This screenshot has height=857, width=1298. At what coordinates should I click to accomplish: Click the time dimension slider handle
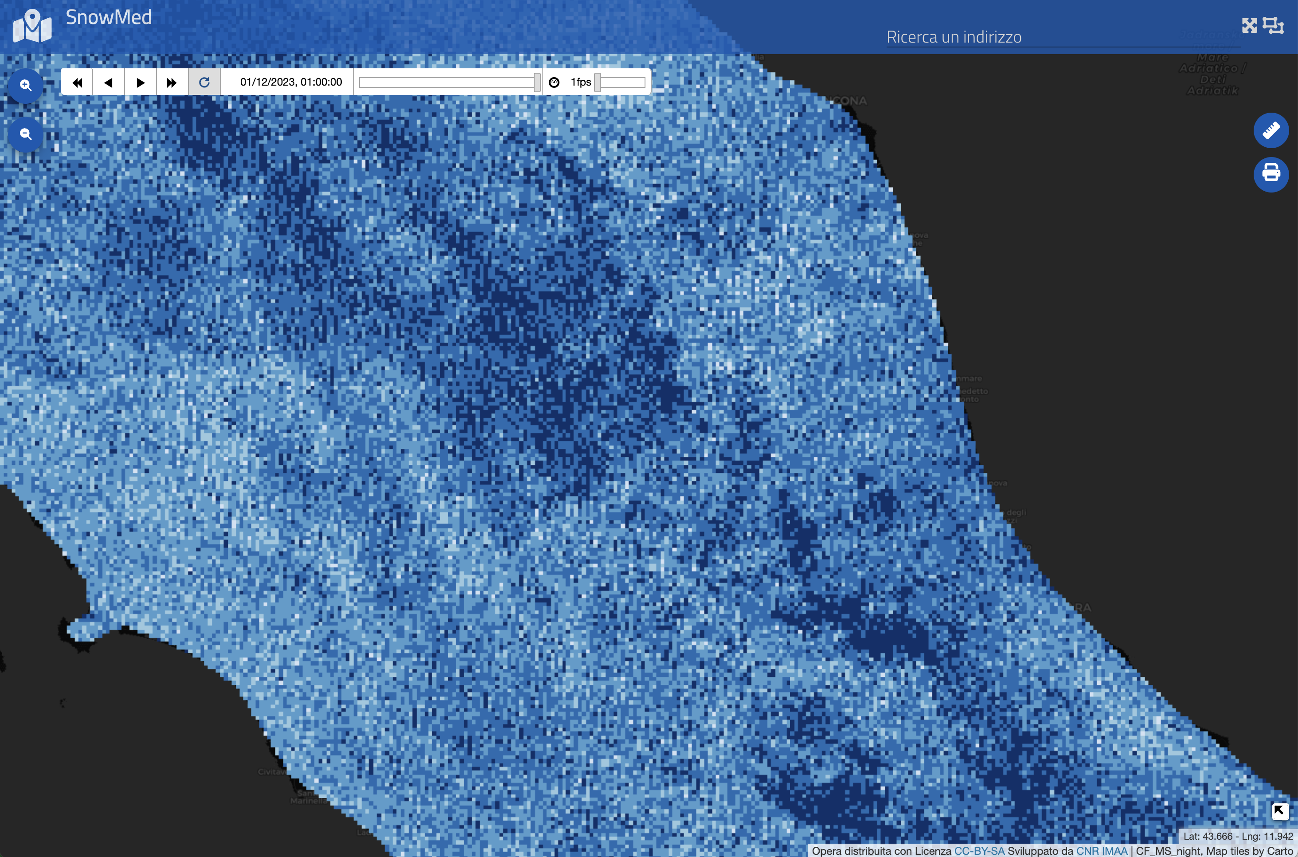pyautogui.click(x=537, y=83)
